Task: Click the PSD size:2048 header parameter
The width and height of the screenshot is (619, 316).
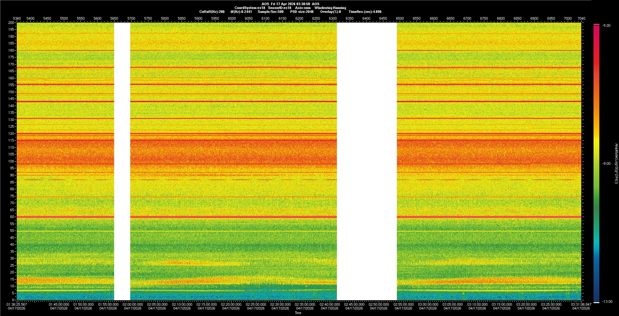Action: 302,12
